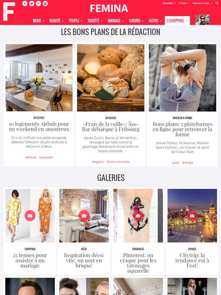Expand the E-Paper dropdown
The image size is (221, 295).
pyautogui.click(x=184, y=3)
